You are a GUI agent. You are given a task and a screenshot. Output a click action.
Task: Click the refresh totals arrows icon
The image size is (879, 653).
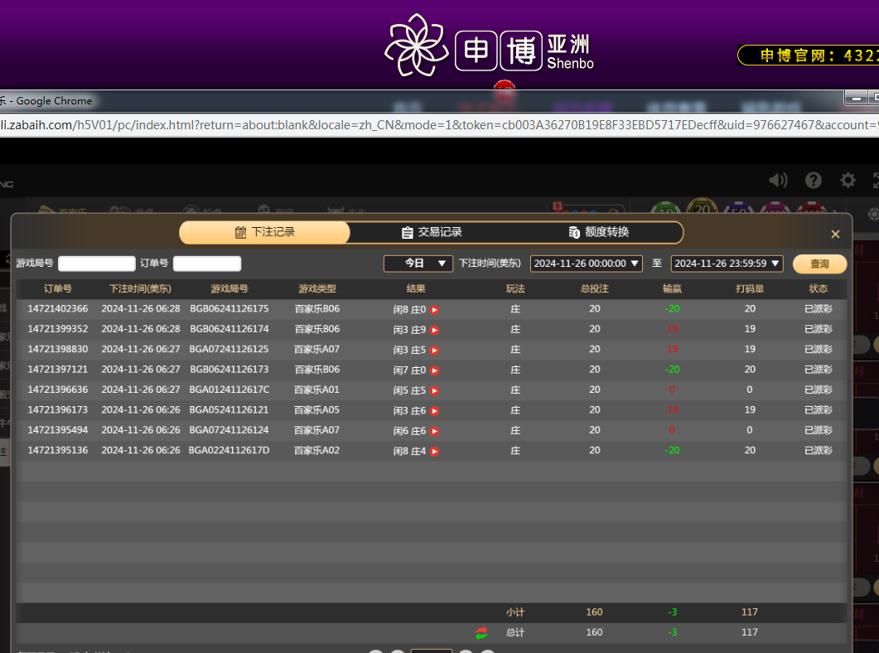(x=481, y=632)
